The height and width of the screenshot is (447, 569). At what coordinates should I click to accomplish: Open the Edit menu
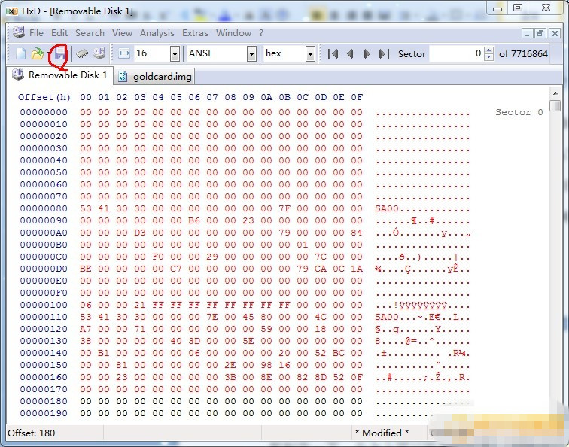[x=59, y=33]
